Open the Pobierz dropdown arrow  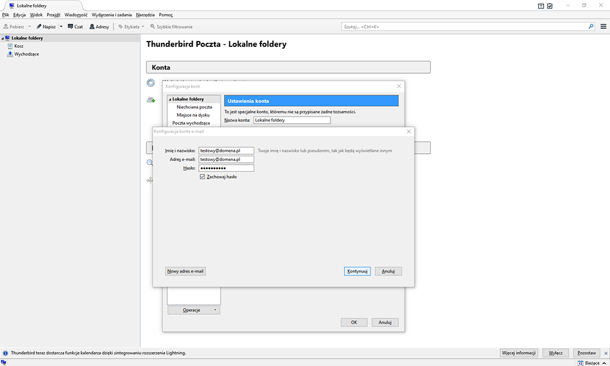[x=29, y=27]
